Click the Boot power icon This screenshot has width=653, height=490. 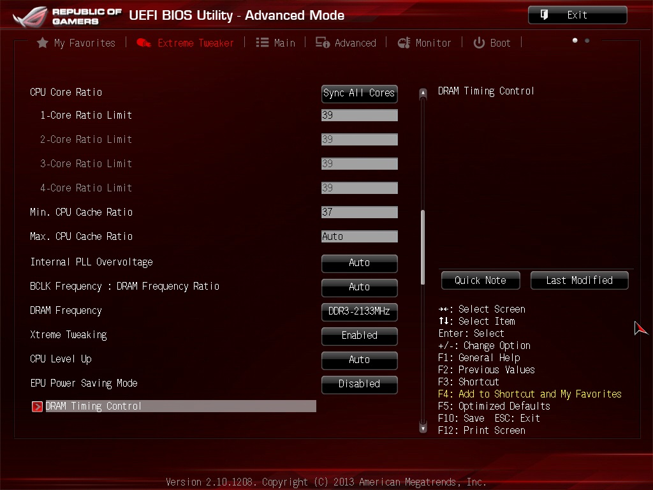479,43
